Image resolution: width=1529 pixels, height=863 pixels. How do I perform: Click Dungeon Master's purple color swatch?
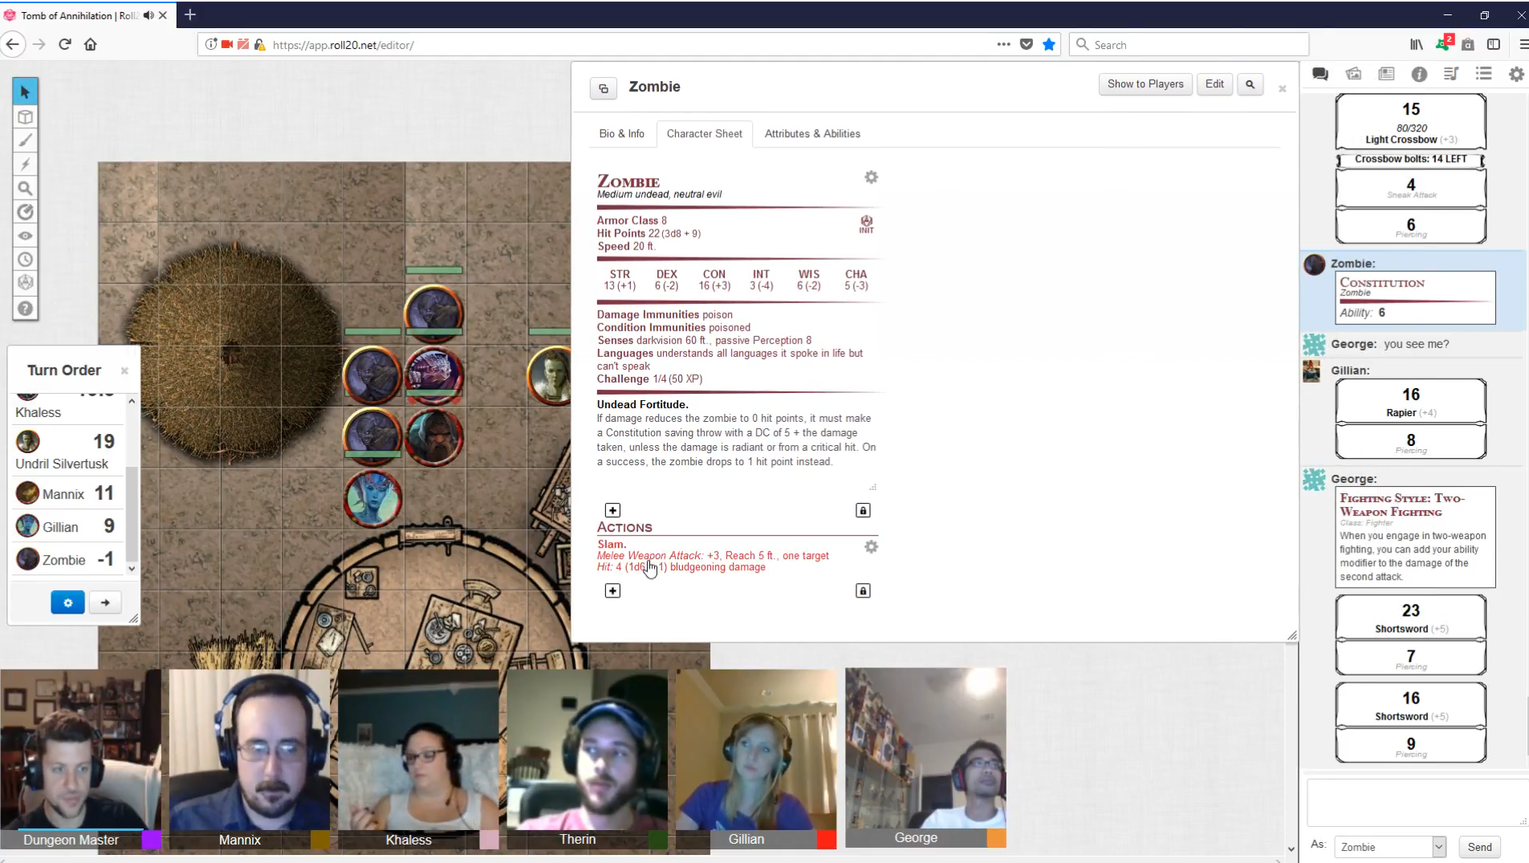[x=152, y=840]
